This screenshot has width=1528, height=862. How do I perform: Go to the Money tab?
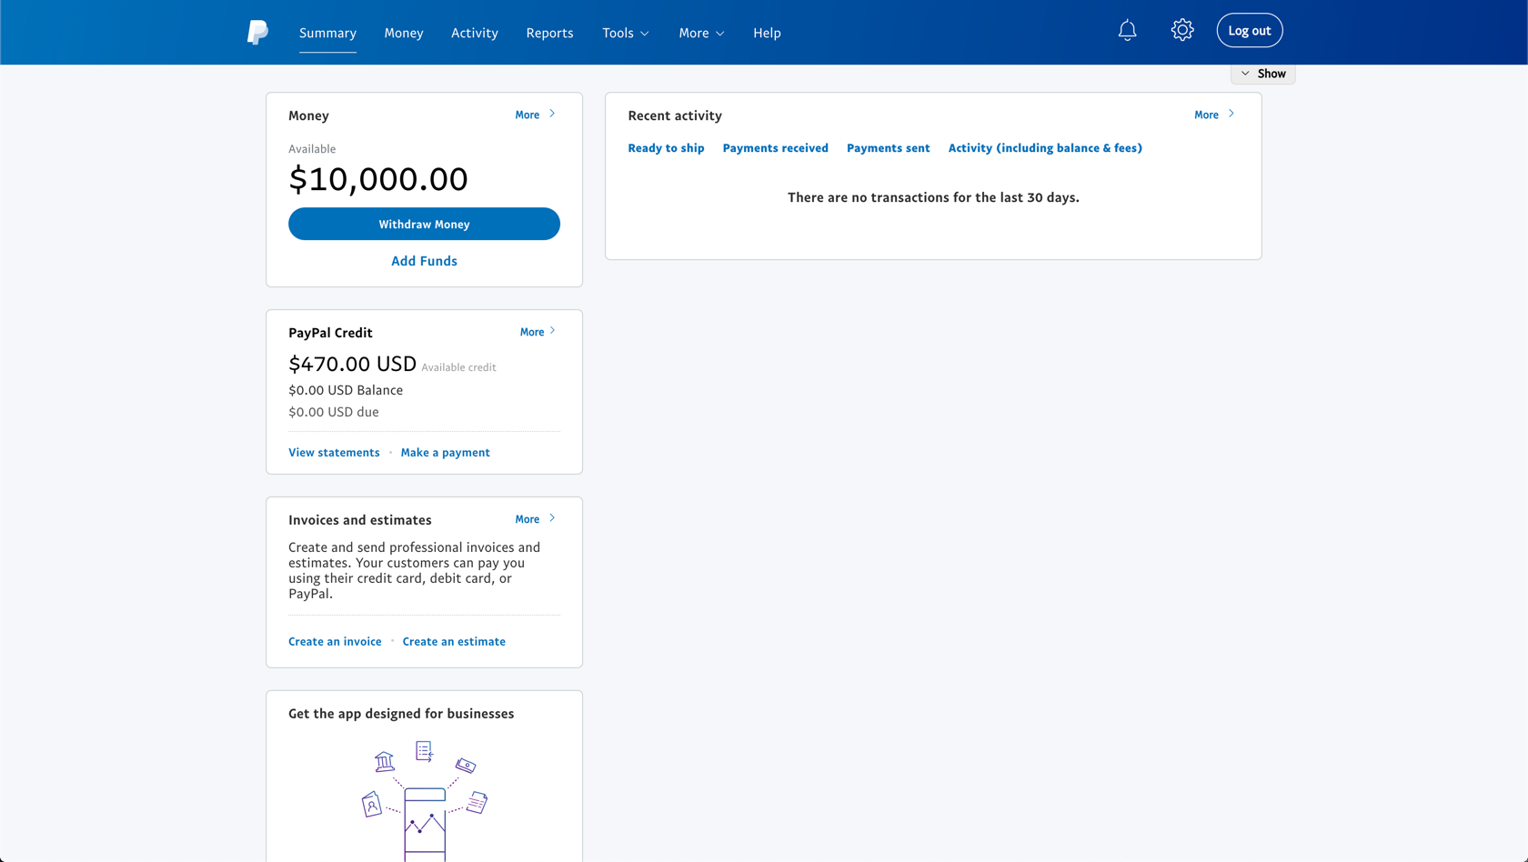click(x=404, y=33)
